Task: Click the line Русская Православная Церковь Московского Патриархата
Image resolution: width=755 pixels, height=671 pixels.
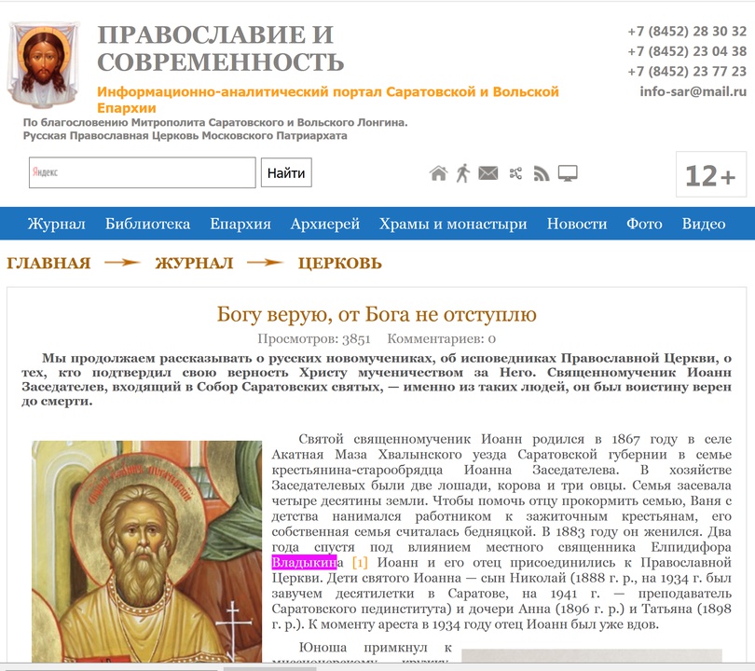Action: (x=185, y=136)
